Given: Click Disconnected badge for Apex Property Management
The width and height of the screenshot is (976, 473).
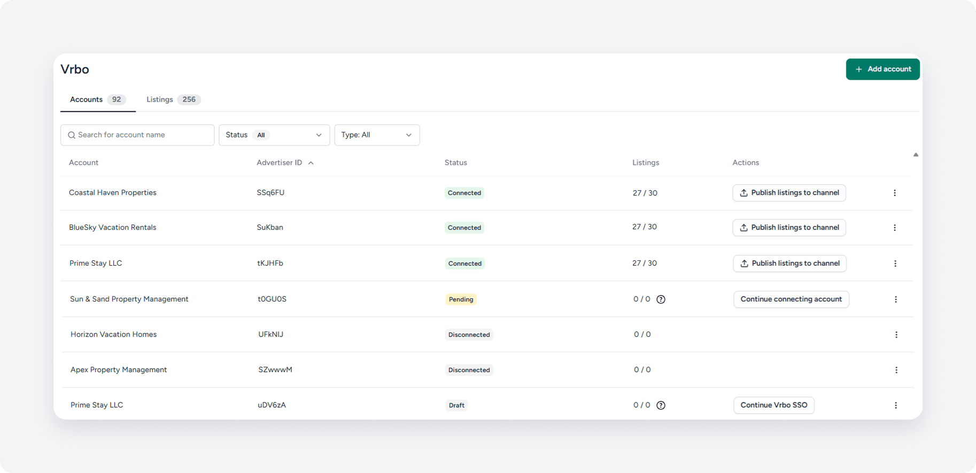Looking at the screenshot, I should coord(469,370).
